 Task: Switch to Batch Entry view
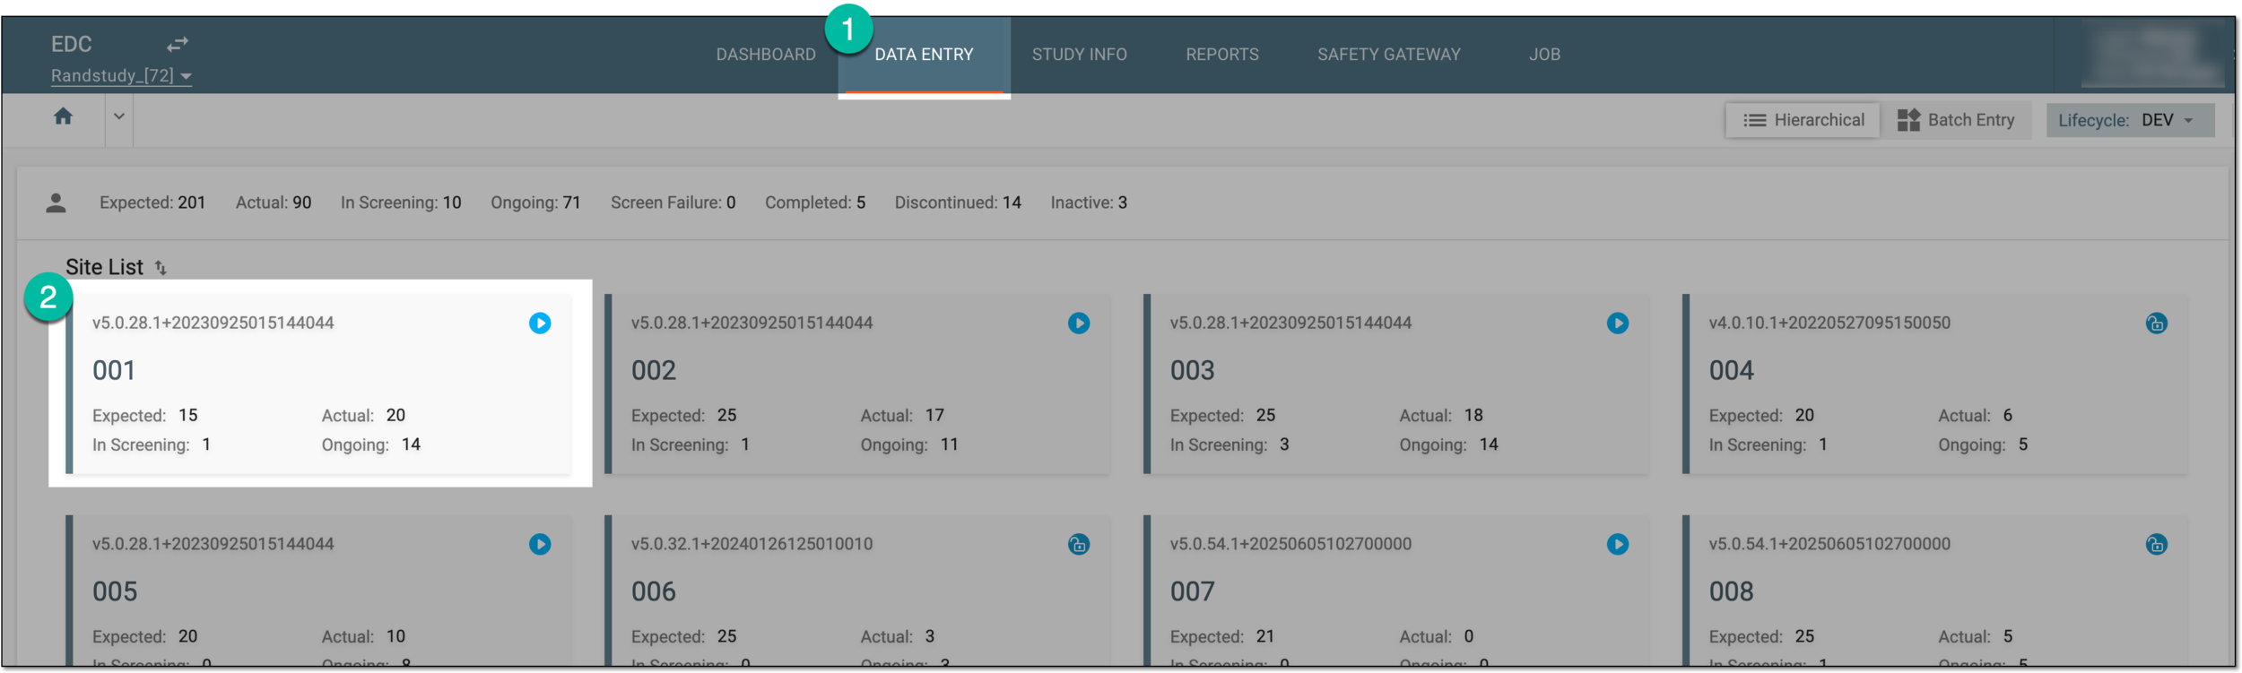[1956, 120]
